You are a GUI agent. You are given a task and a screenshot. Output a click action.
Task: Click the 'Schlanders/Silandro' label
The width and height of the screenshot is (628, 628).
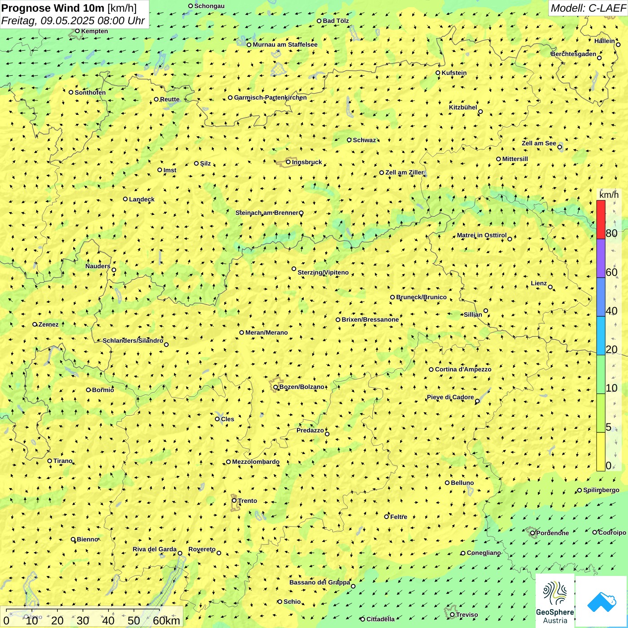133,340
